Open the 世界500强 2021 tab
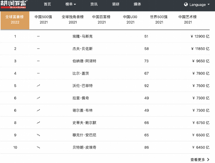Screen dimensions: 215x163 pyautogui.click(x=159, y=20)
